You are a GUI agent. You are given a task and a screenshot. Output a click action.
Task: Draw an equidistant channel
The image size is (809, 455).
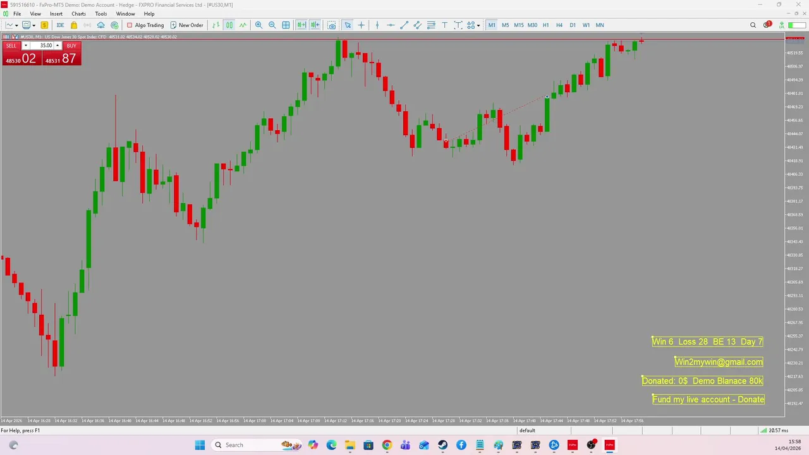[418, 25]
